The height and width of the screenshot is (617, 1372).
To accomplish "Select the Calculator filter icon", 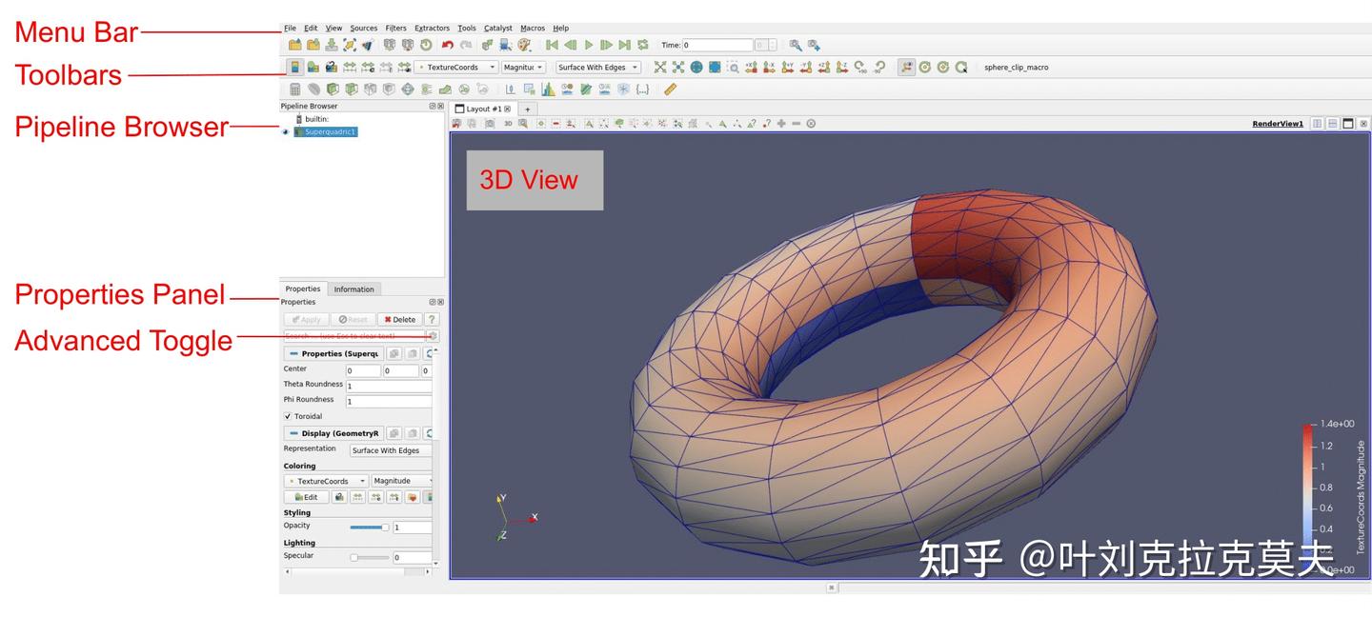I will (x=294, y=88).
